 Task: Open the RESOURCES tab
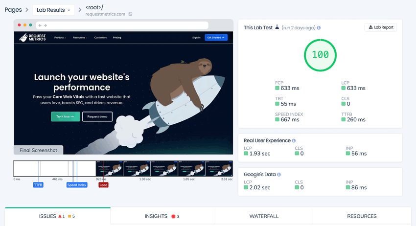(x=362, y=216)
